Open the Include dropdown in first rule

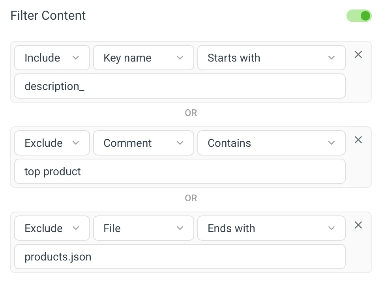[x=52, y=58]
